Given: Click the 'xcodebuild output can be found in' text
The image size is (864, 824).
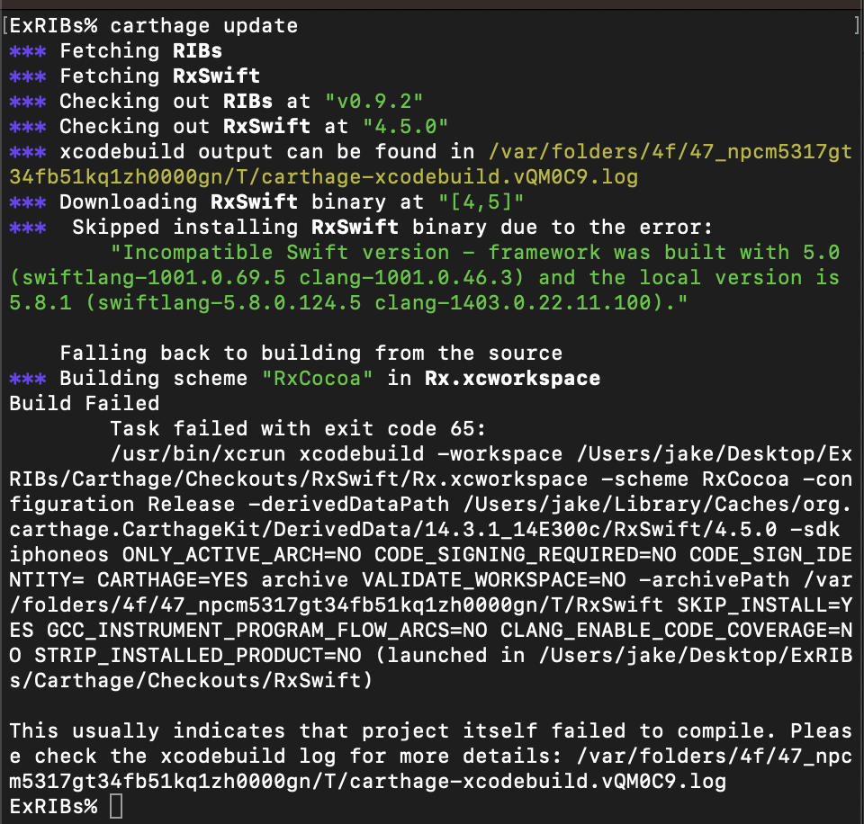Looking at the screenshot, I should [267, 151].
